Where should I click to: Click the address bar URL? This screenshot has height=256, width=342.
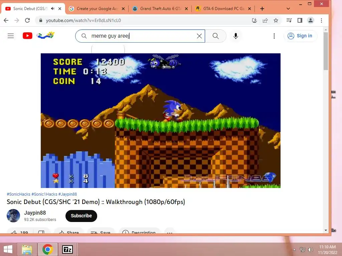[83, 20]
